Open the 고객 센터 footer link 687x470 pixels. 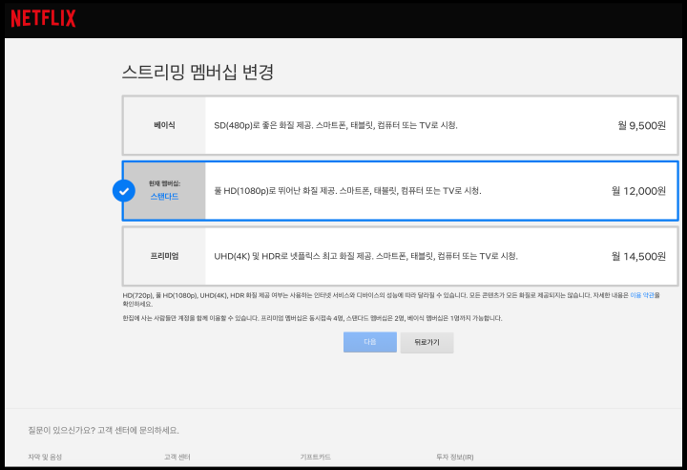pos(177,457)
